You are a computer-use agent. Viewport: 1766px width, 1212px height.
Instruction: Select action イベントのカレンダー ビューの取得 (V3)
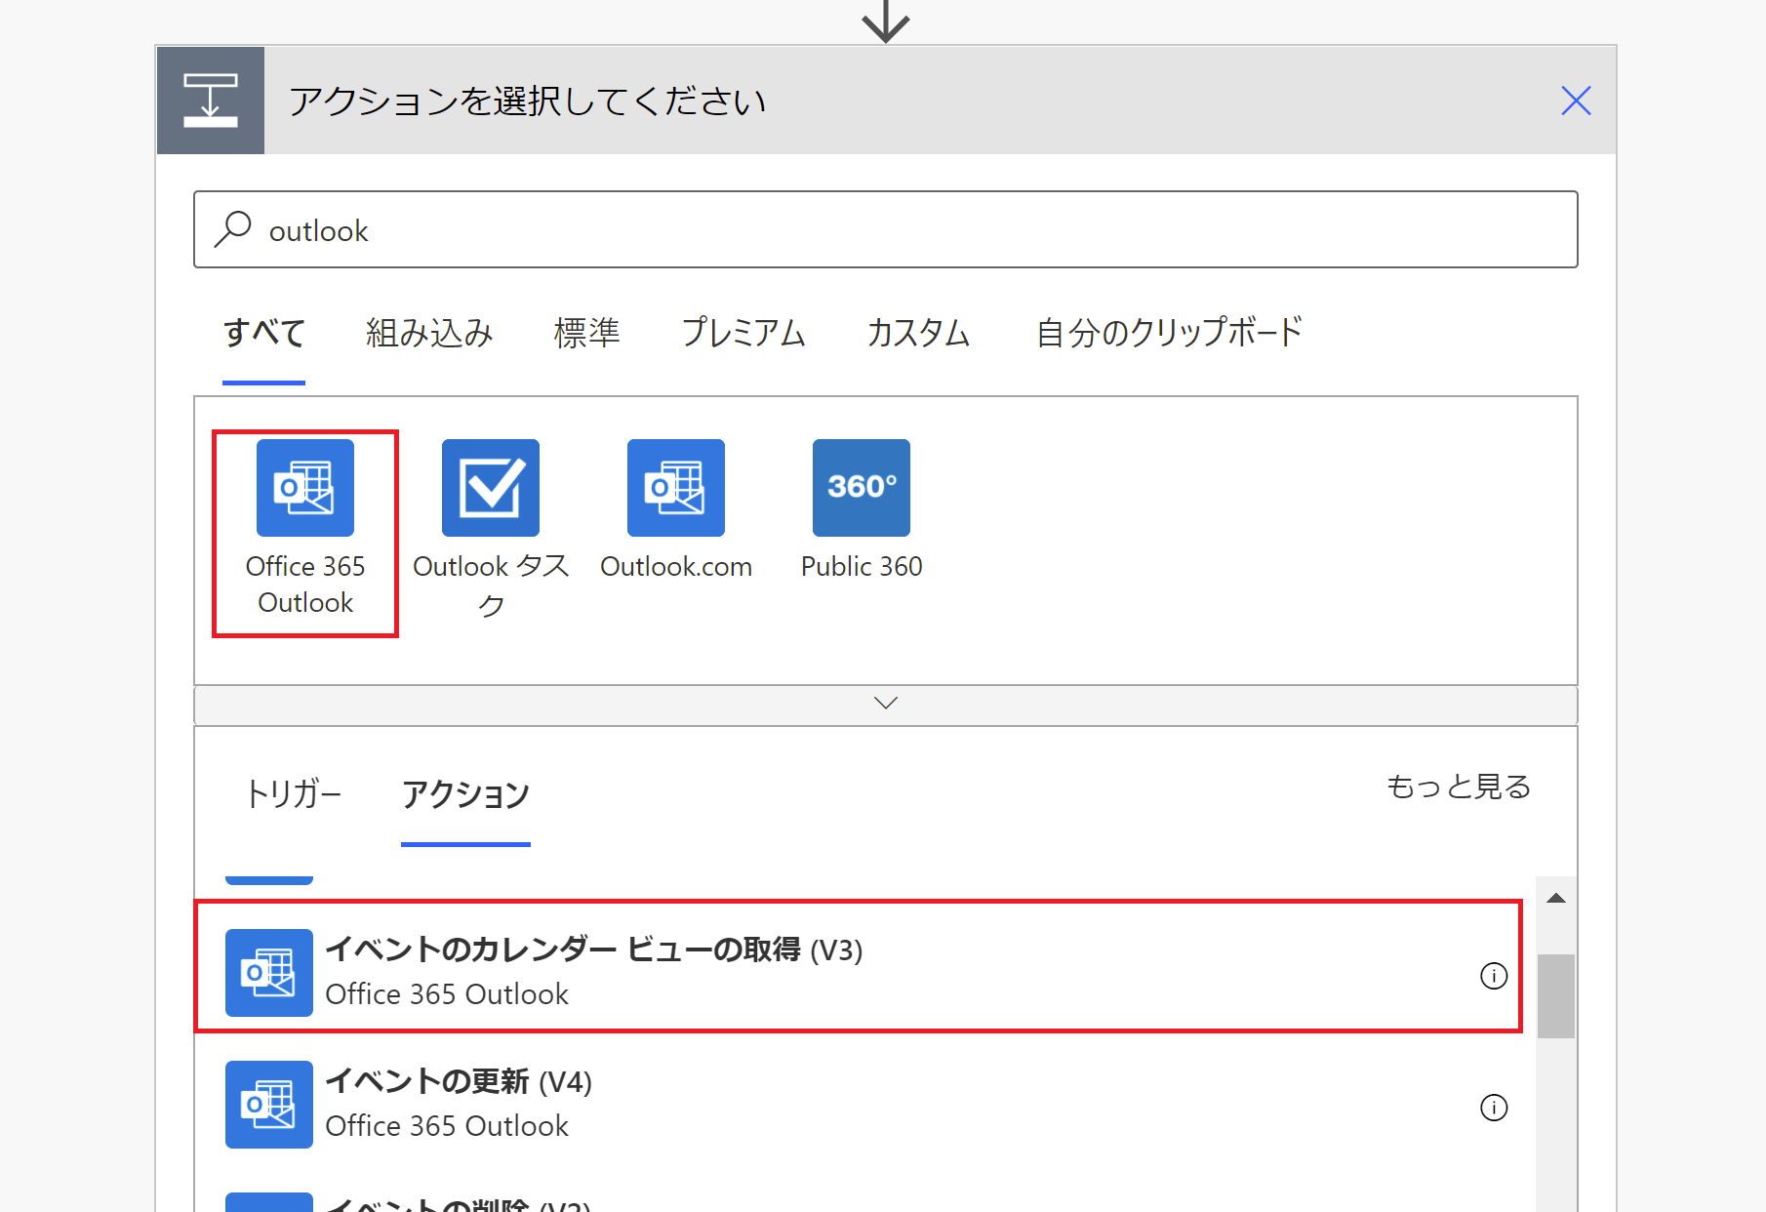click(x=859, y=966)
